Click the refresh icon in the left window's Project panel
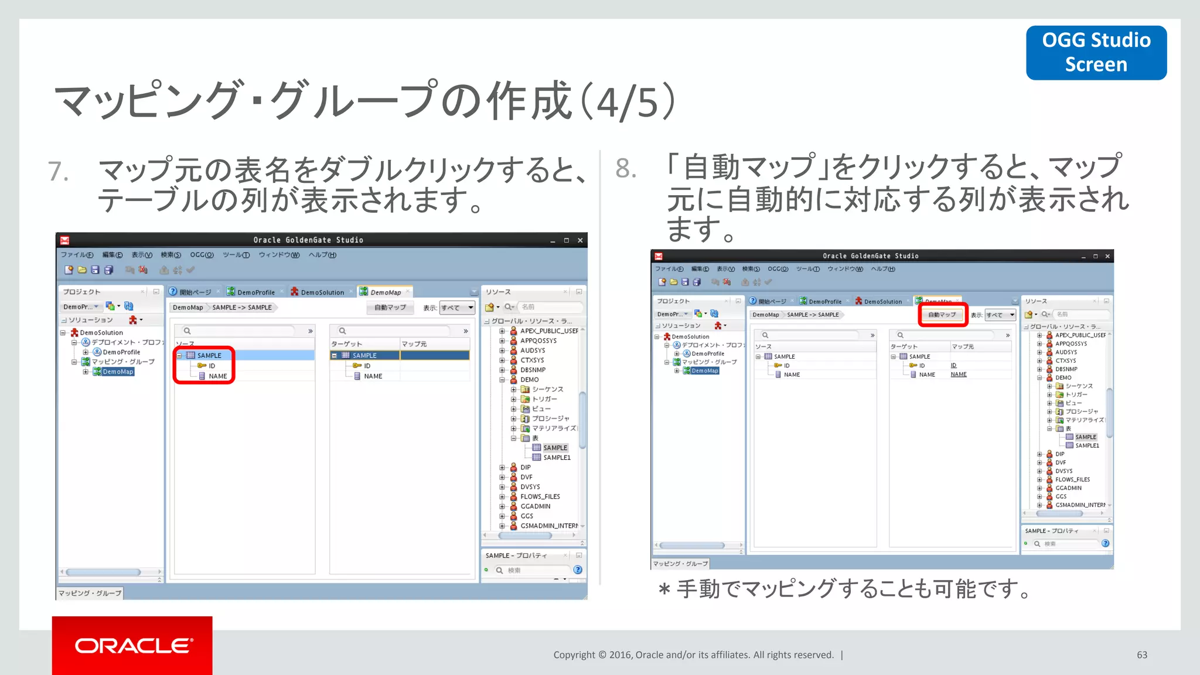The width and height of the screenshot is (1200, 675). coord(129,306)
